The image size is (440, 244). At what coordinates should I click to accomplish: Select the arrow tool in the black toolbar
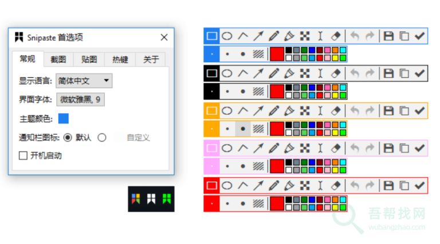coord(258,73)
